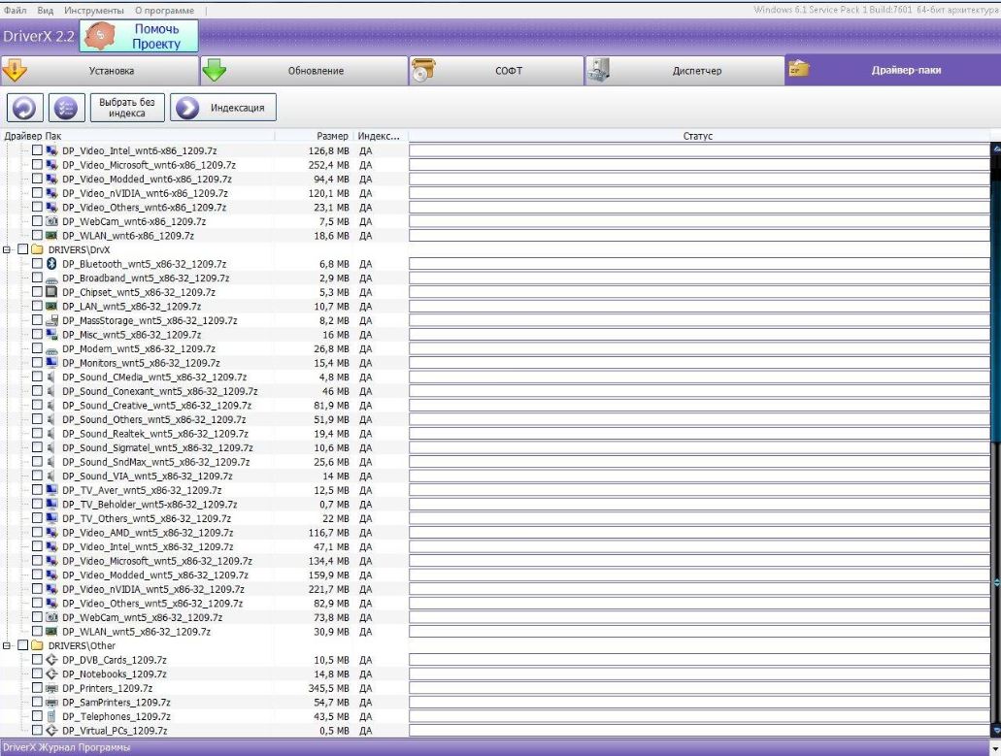Click the webcam icon beside DP_WebCam_wnt5

[52, 617]
